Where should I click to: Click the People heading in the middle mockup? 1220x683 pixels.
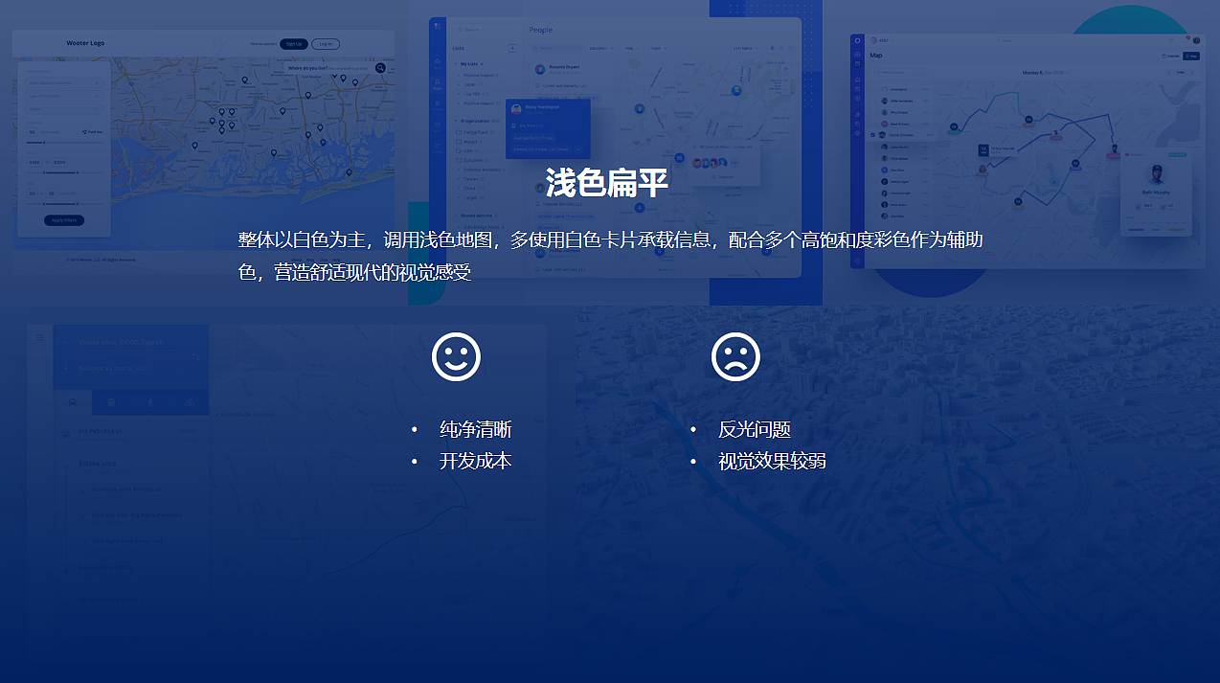point(541,30)
